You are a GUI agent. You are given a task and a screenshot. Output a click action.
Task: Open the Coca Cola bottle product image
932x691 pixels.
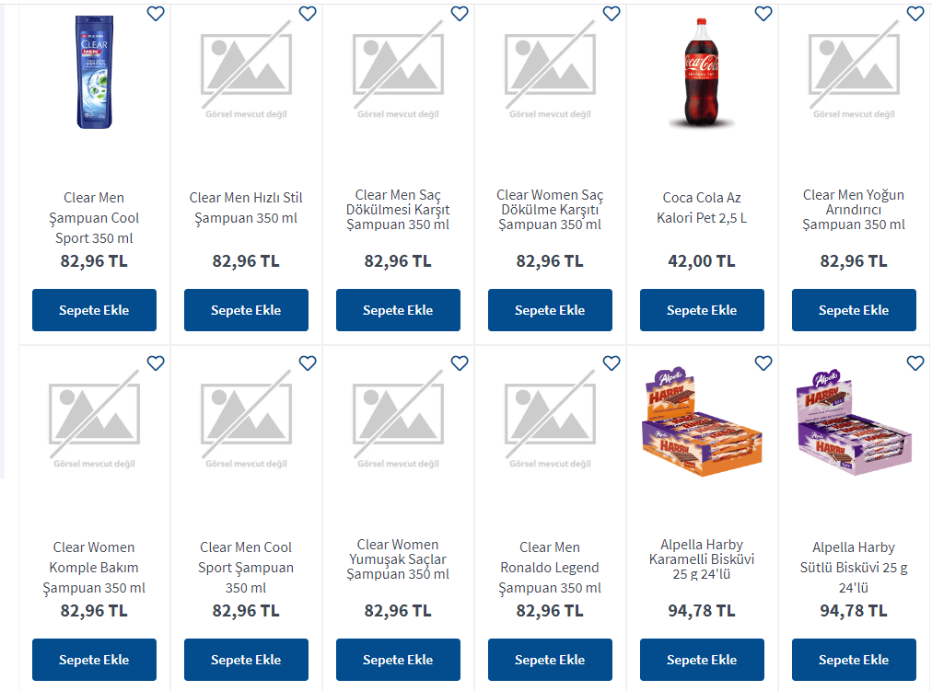[x=702, y=74]
